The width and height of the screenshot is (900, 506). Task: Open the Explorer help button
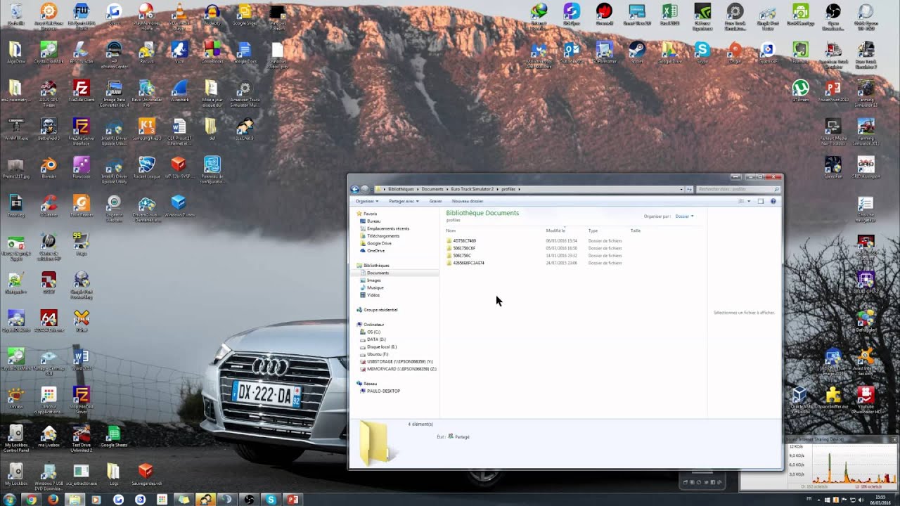pos(773,201)
